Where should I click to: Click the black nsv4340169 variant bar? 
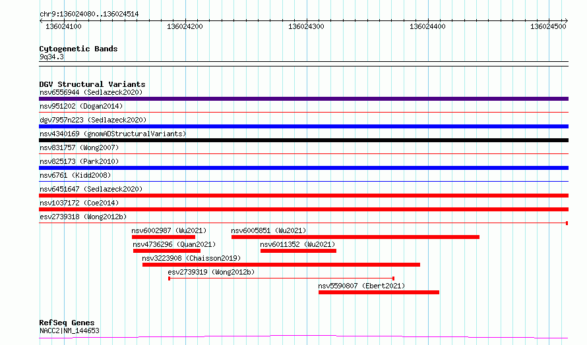click(x=303, y=140)
